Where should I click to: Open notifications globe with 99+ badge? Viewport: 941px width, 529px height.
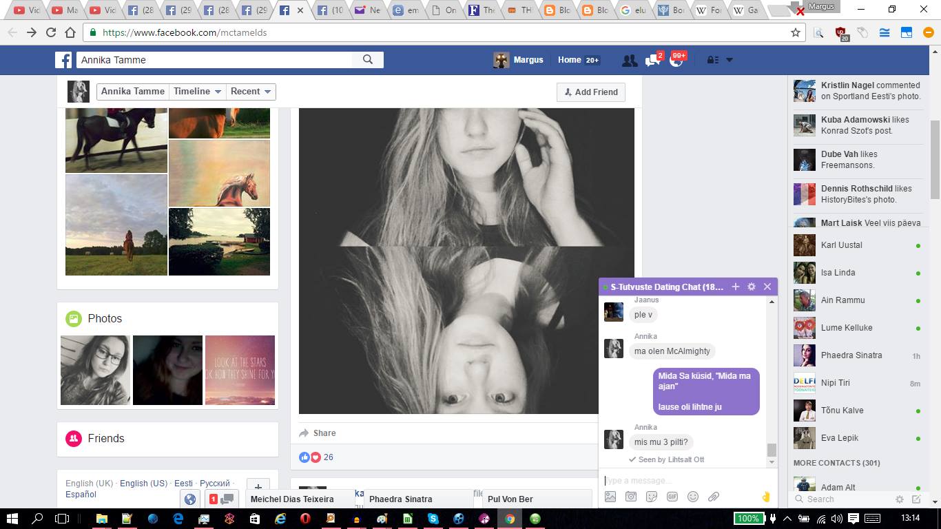[676, 61]
